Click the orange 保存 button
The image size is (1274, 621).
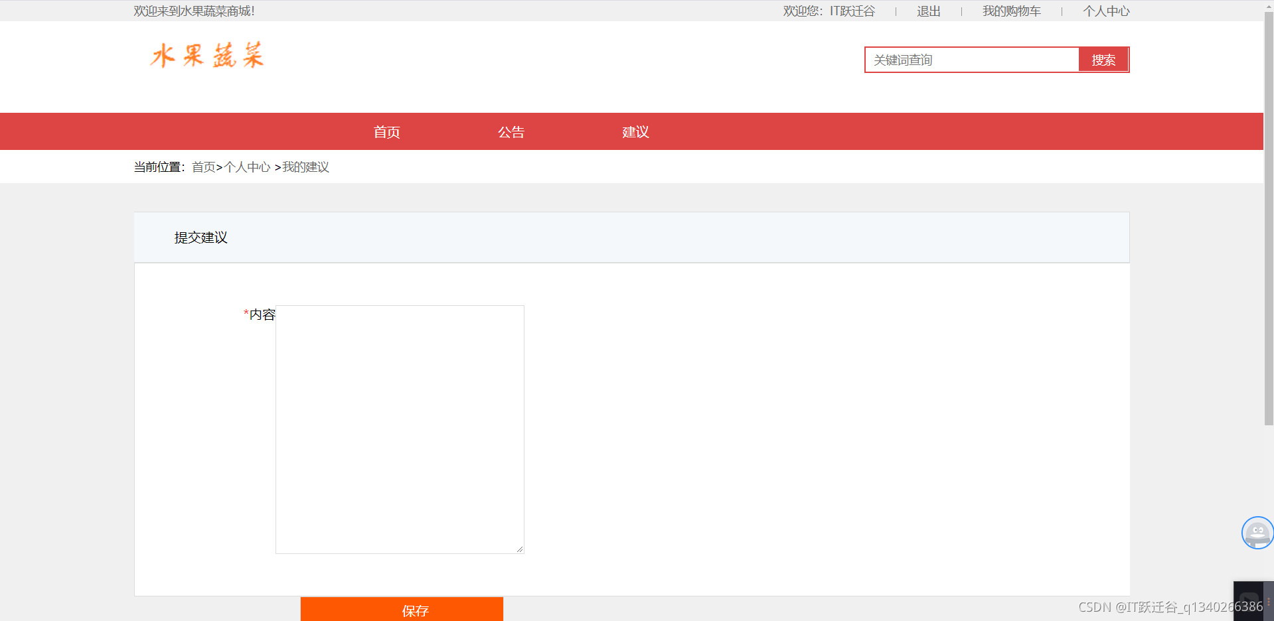click(402, 609)
